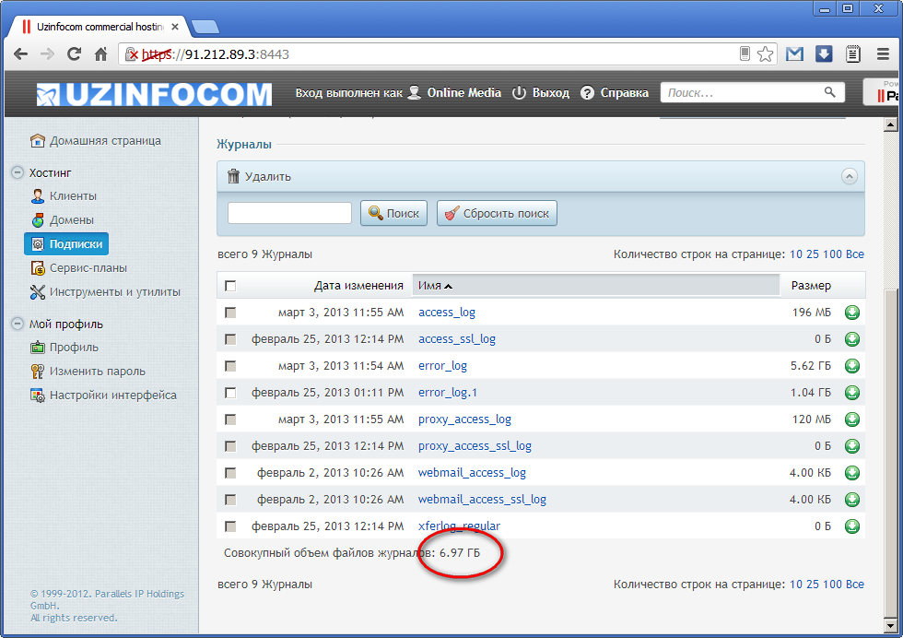Check the xferlog_regular row checkbox

pos(230,526)
